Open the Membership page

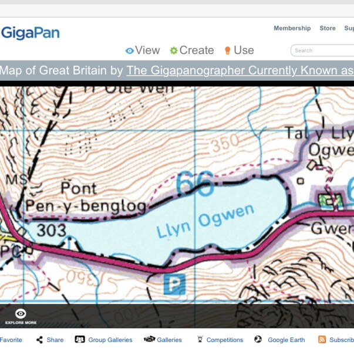pyautogui.click(x=292, y=28)
